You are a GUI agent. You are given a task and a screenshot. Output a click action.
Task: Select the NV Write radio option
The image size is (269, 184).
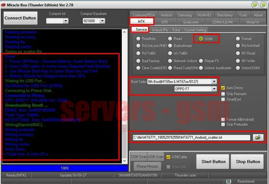238,61
